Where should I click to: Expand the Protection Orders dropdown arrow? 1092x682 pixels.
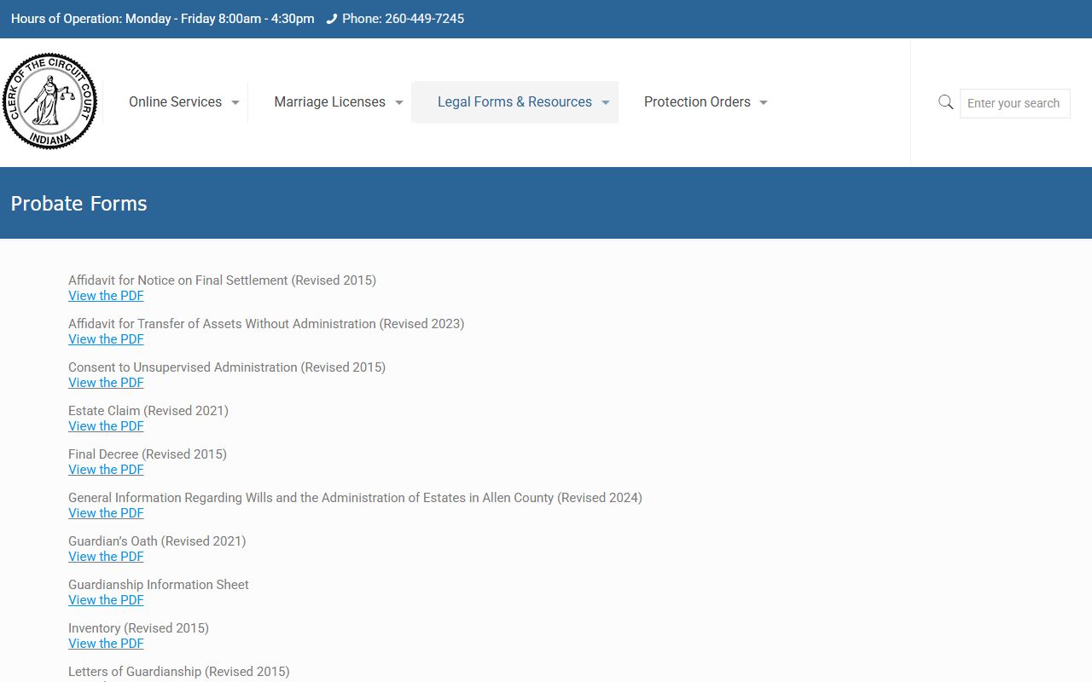(764, 102)
